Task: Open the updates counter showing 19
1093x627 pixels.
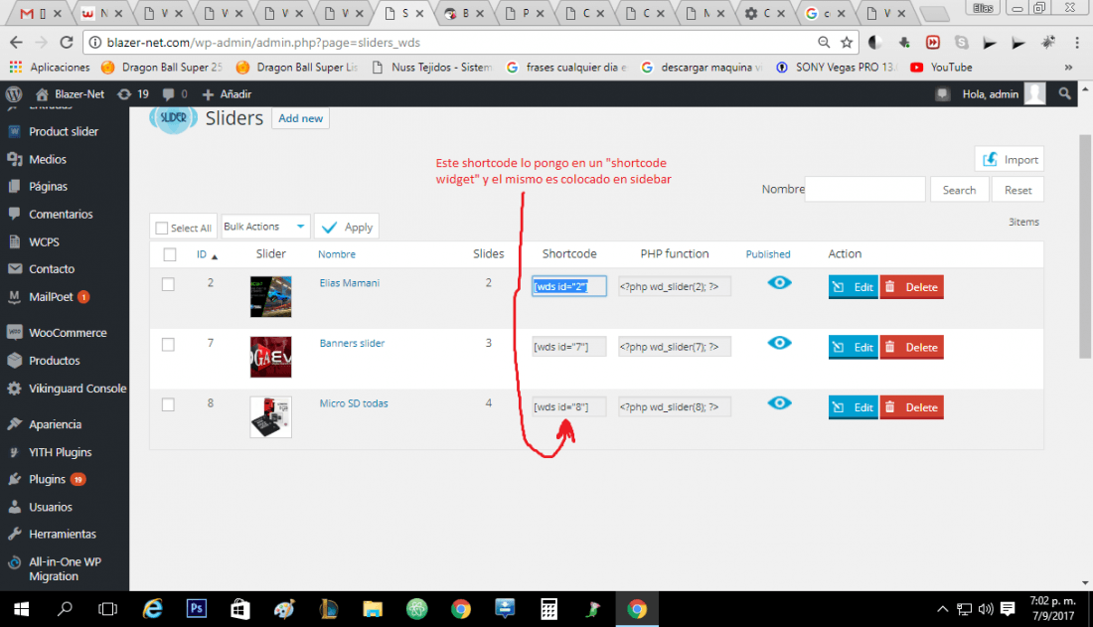Action: (133, 94)
